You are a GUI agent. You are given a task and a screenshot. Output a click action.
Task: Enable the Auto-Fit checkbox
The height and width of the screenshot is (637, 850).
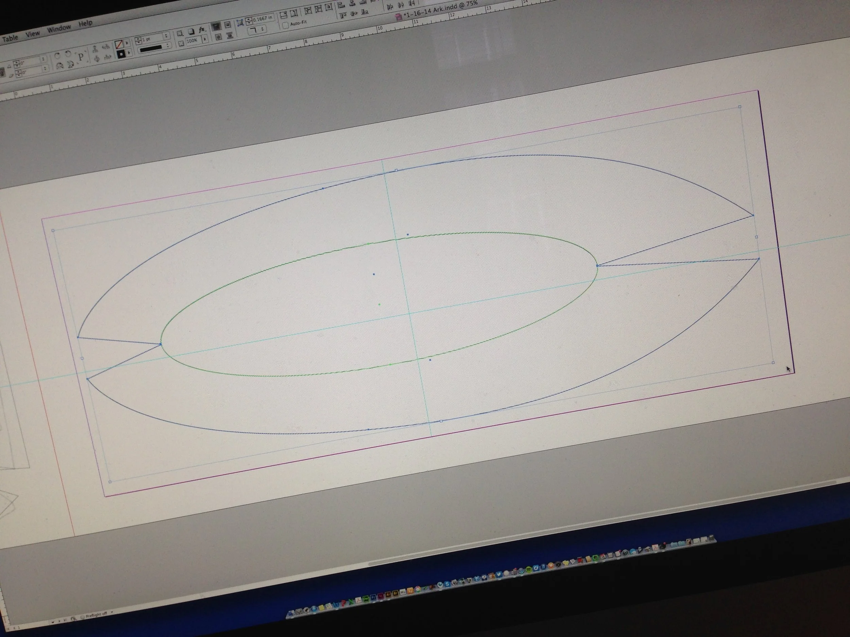click(x=286, y=25)
